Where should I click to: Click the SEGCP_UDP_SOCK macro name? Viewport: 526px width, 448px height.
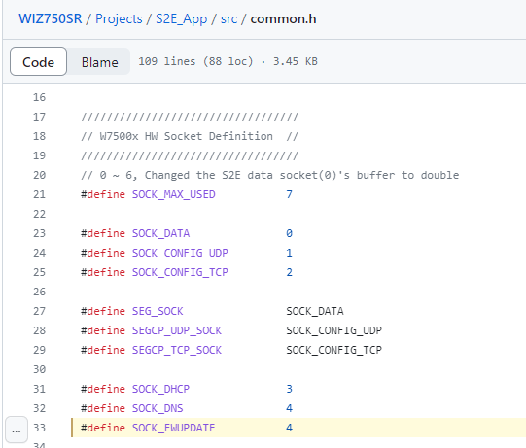(x=176, y=331)
